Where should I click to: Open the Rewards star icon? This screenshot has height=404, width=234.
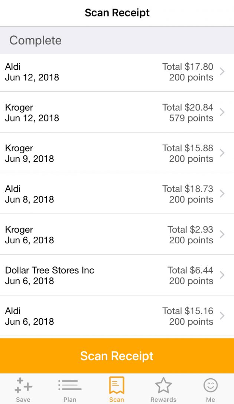[x=163, y=384]
